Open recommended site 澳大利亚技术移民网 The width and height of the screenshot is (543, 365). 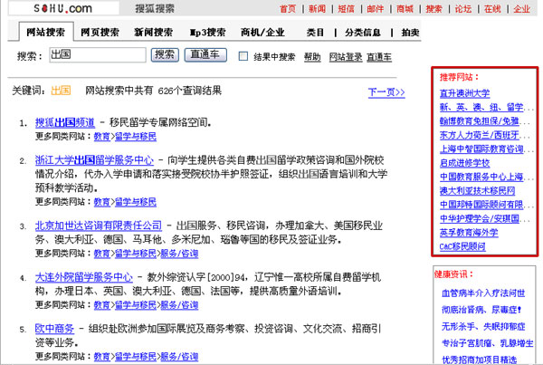478,190
